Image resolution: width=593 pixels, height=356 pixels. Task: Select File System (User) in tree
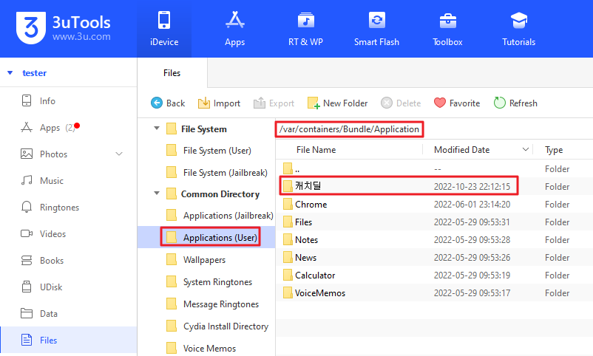tap(209, 151)
